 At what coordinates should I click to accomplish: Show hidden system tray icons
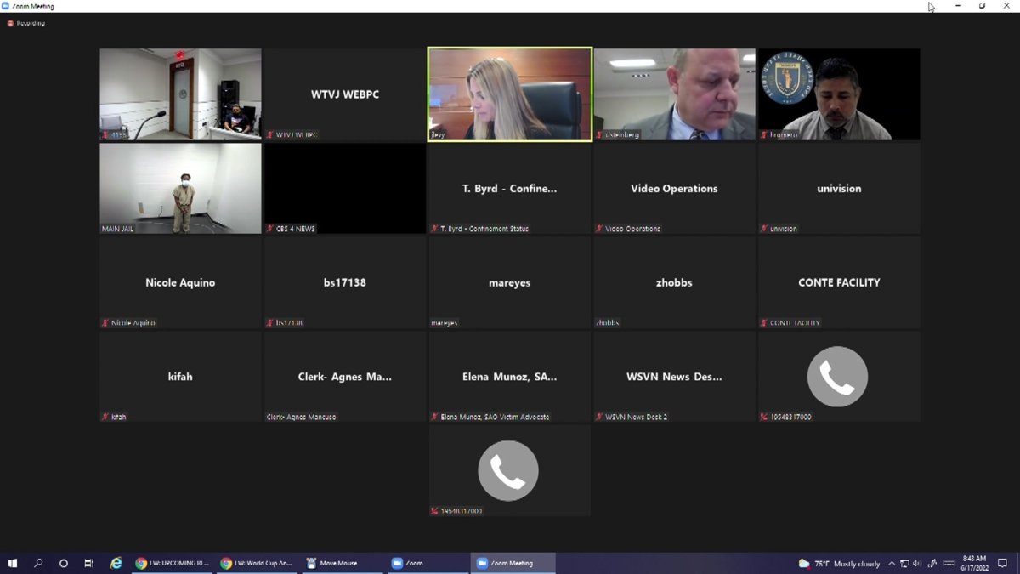(x=892, y=563)
